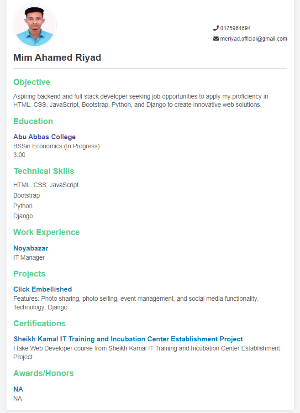The image size is (300, 413).
Task: Open the Noyabazar employer title
Action: [31, 248]
